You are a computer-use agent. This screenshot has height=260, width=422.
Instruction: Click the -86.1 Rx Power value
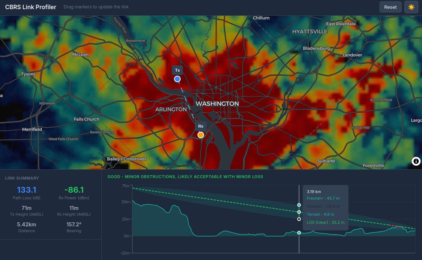click(74, 190)
